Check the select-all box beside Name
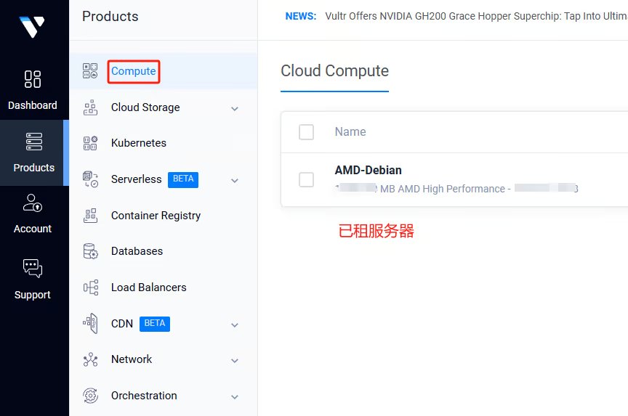Screen dimensions: 628x416 click(x=307, y=132)
